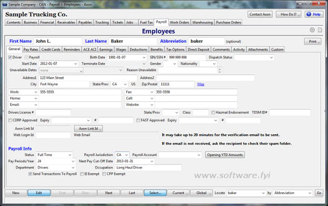Click into the Address2 input field

pyautogui.click(x=205, y=78)
